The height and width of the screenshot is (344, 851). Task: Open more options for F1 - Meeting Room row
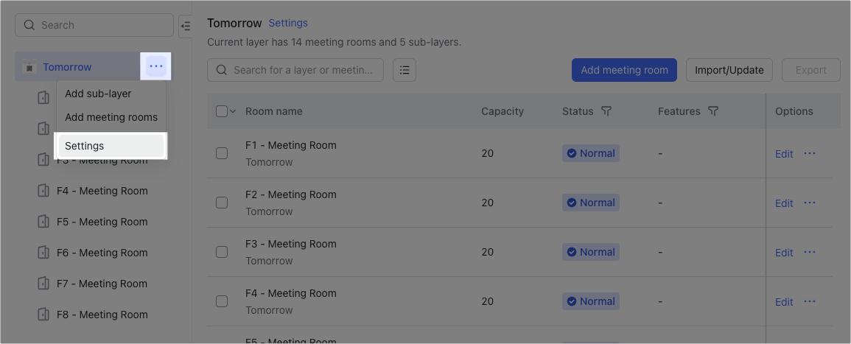(x=810, y=153)
